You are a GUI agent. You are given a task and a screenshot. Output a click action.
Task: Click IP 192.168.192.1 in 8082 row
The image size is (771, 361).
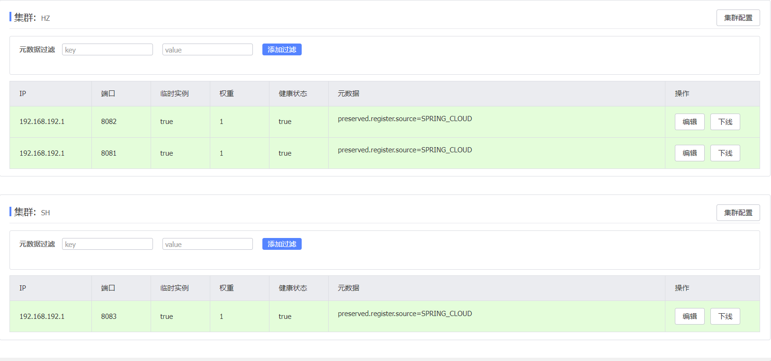pos(42,122)
